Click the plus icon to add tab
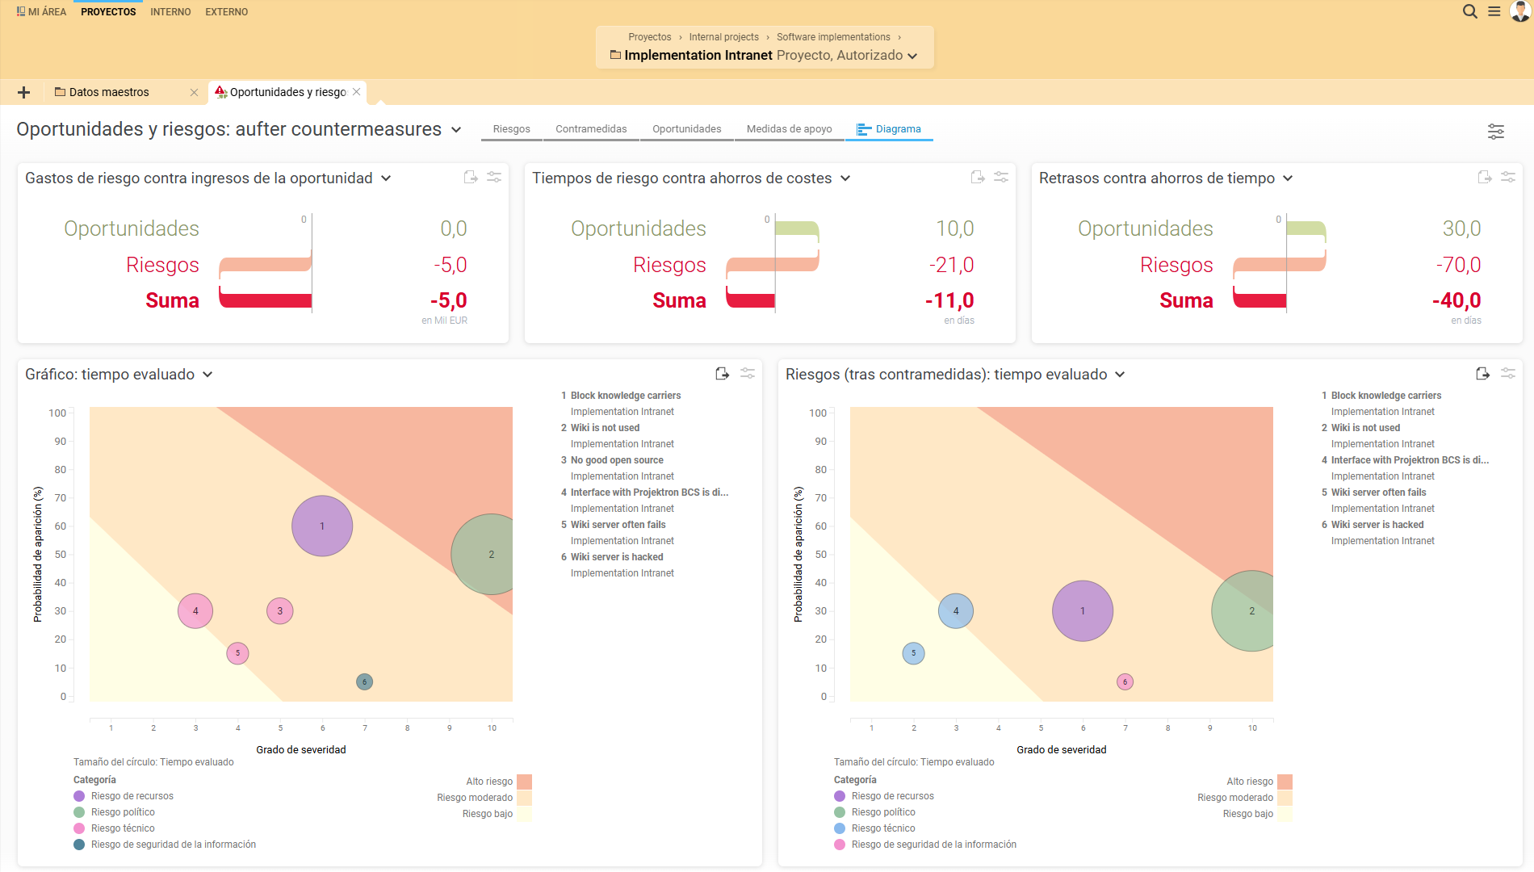Screen dimensions: 1534x872 [x=23, y=92]
